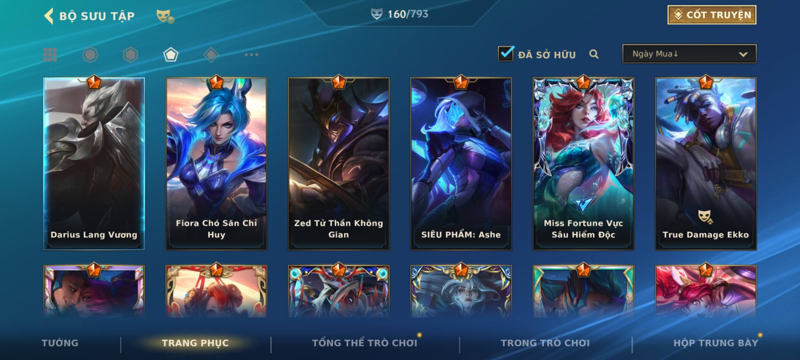Select the diamond rarity filter icon
The image size is (800, 360).
click(211, 55)
